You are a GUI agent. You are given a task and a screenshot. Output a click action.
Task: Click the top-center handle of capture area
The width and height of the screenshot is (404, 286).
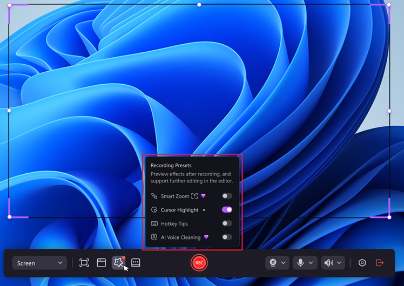(x=199, y=5)
